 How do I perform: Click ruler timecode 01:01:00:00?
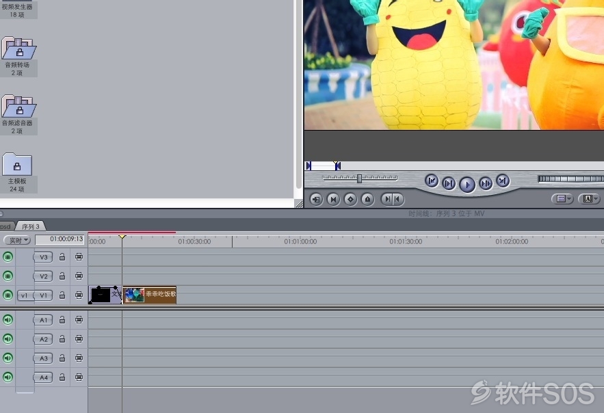(300, 242)
